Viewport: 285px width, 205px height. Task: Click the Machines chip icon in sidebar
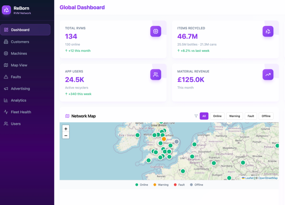(x=6, y=53)
